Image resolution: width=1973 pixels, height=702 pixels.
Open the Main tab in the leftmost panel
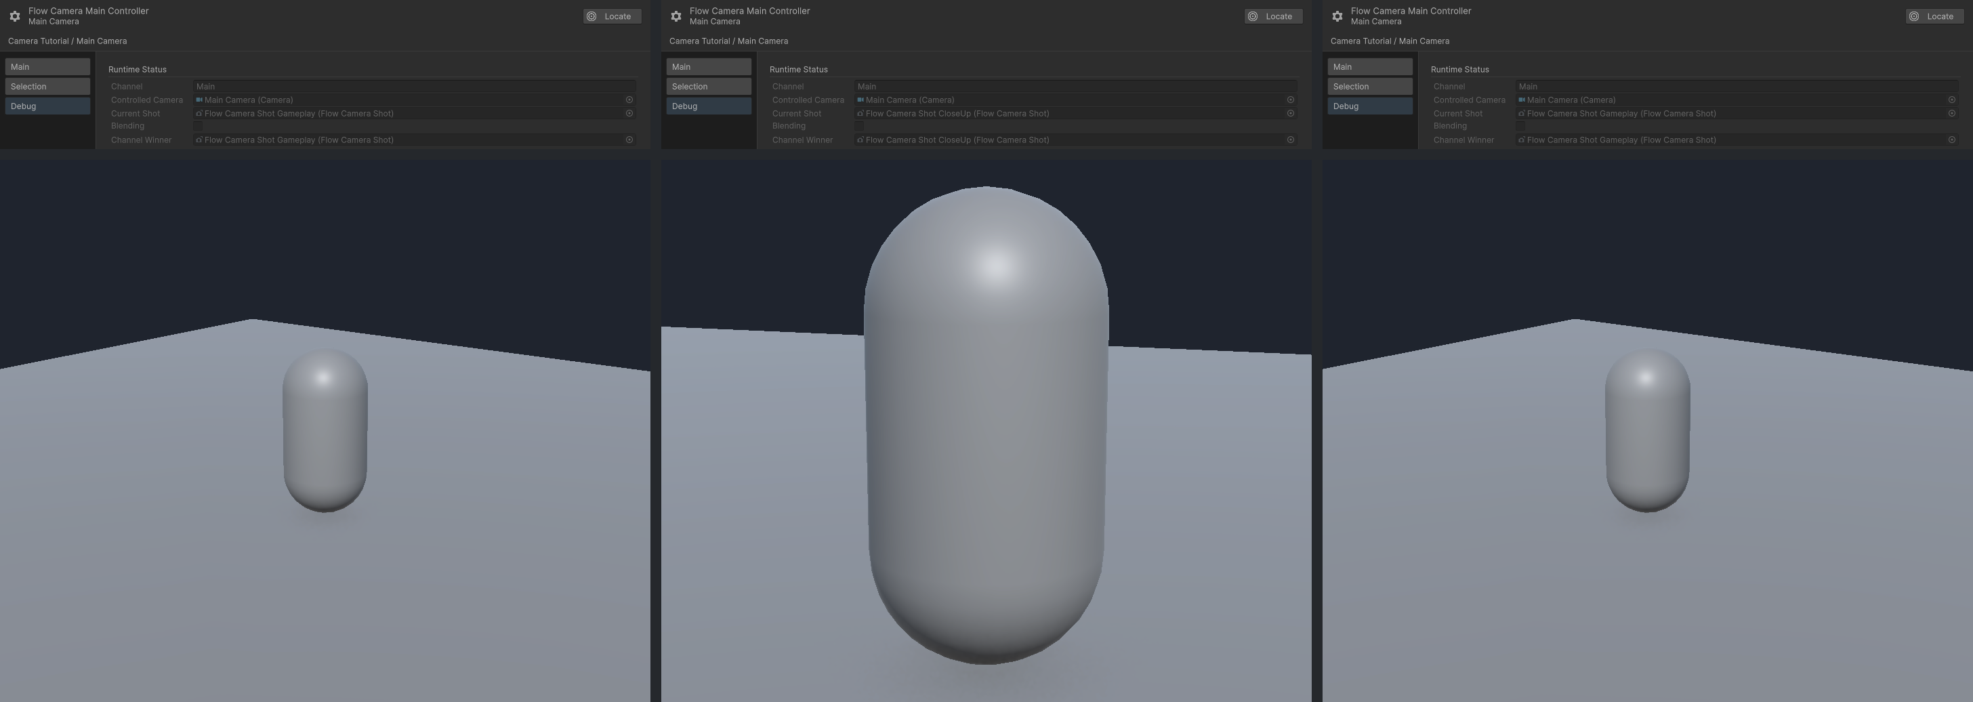click(x=47, y=66)
